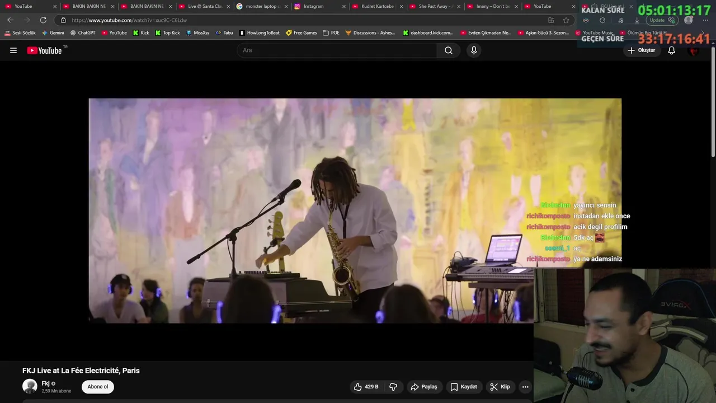The height and width of the screenshot is (403, 716).
Task: Switch to the She Past Away tab
Action: [x=435, y=6]
